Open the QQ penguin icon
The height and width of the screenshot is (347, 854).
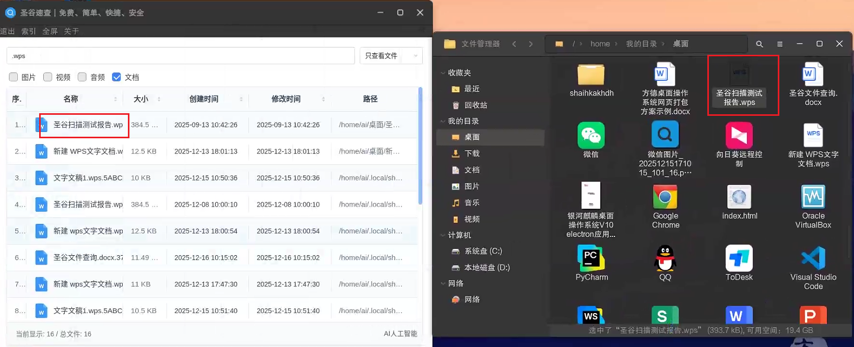665,259
